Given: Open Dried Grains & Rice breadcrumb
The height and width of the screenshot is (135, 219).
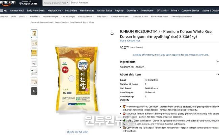Looking at the screenshot, I should coord(78,22).
